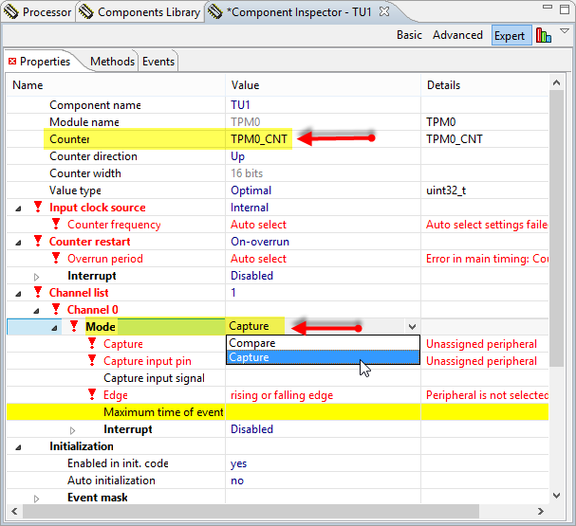Open the Methods tab
The image size is (576, 526).
pyautogui.click(x=112, y=62)
